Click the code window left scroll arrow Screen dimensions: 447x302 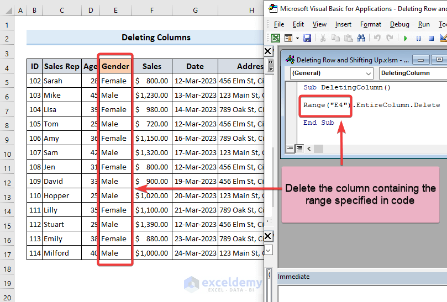[309, 149]
